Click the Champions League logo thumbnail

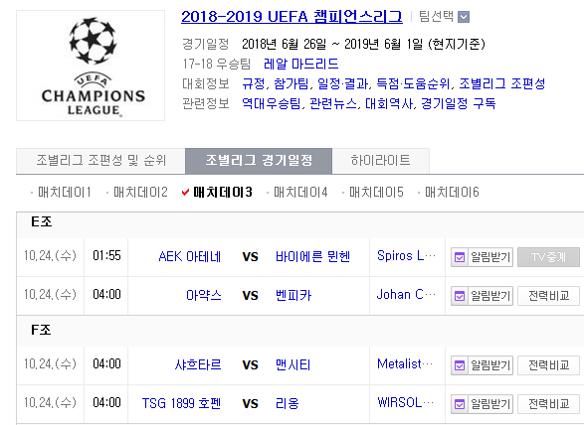click(91, 66)
